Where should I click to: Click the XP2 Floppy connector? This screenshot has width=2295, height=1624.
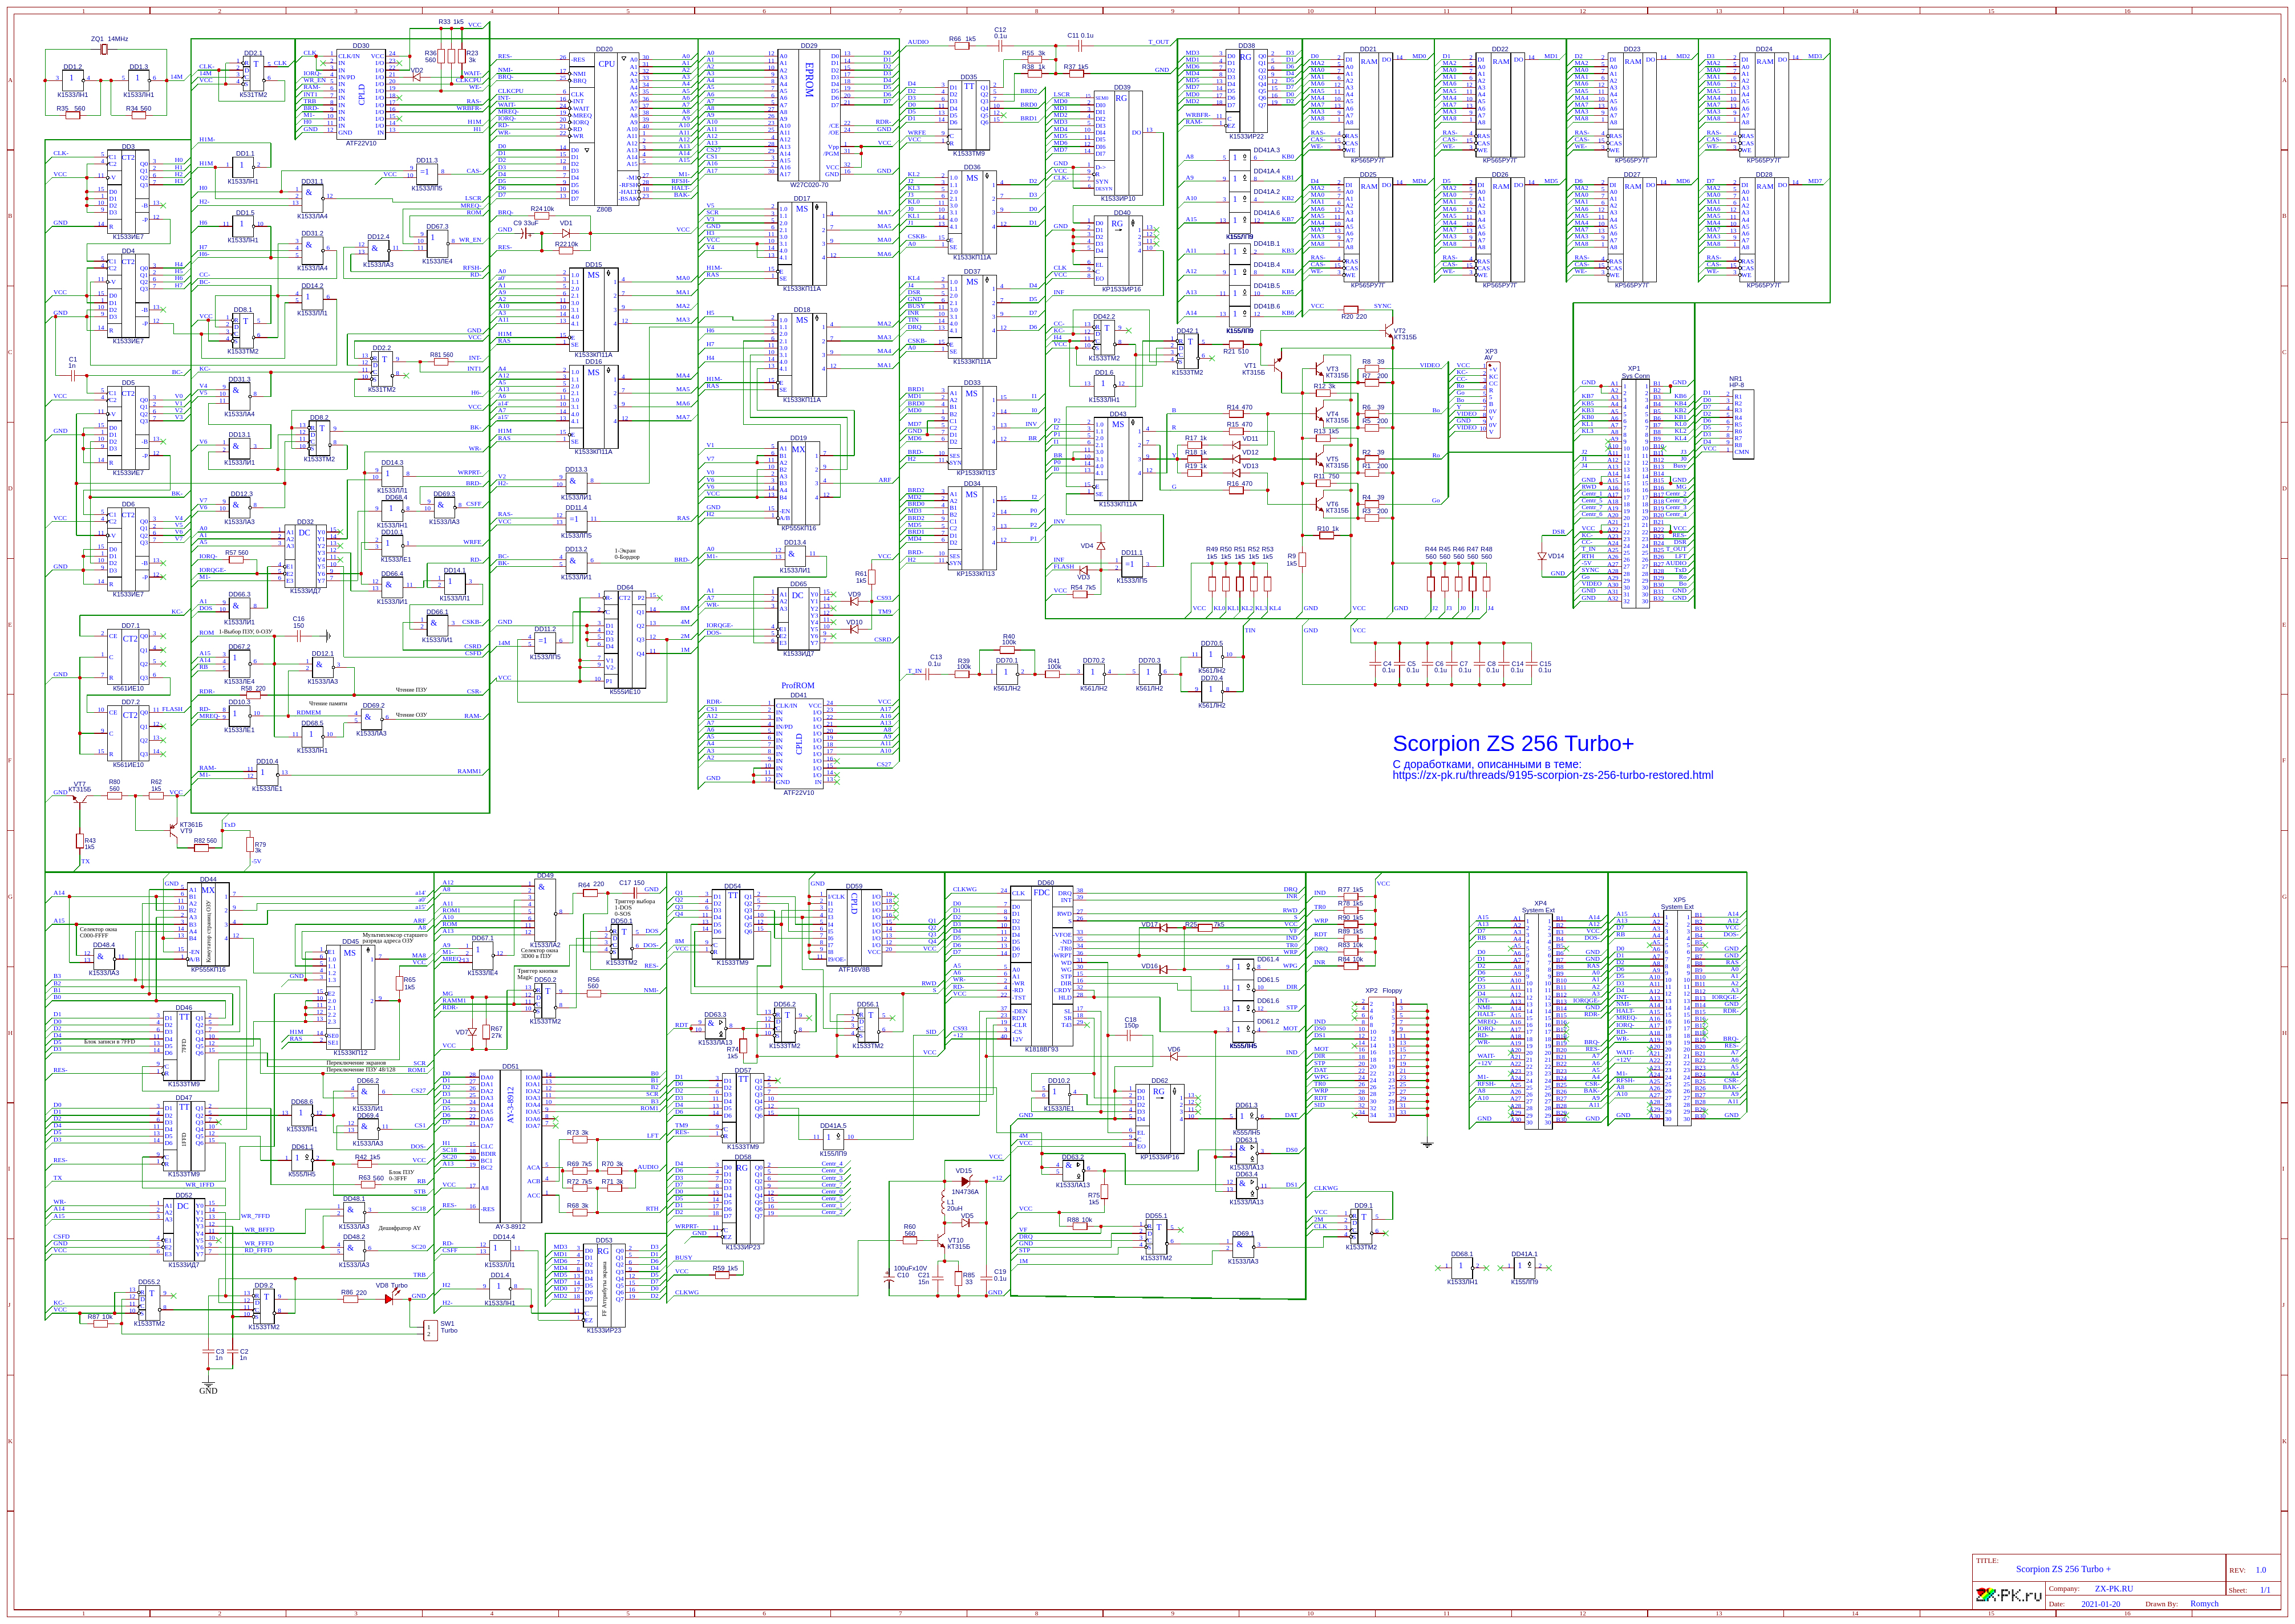(1383, 1059)
